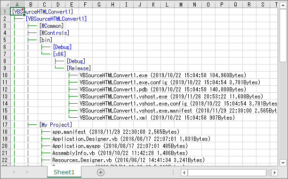Click the horizontal scrollbar track

tap(227, 172)
